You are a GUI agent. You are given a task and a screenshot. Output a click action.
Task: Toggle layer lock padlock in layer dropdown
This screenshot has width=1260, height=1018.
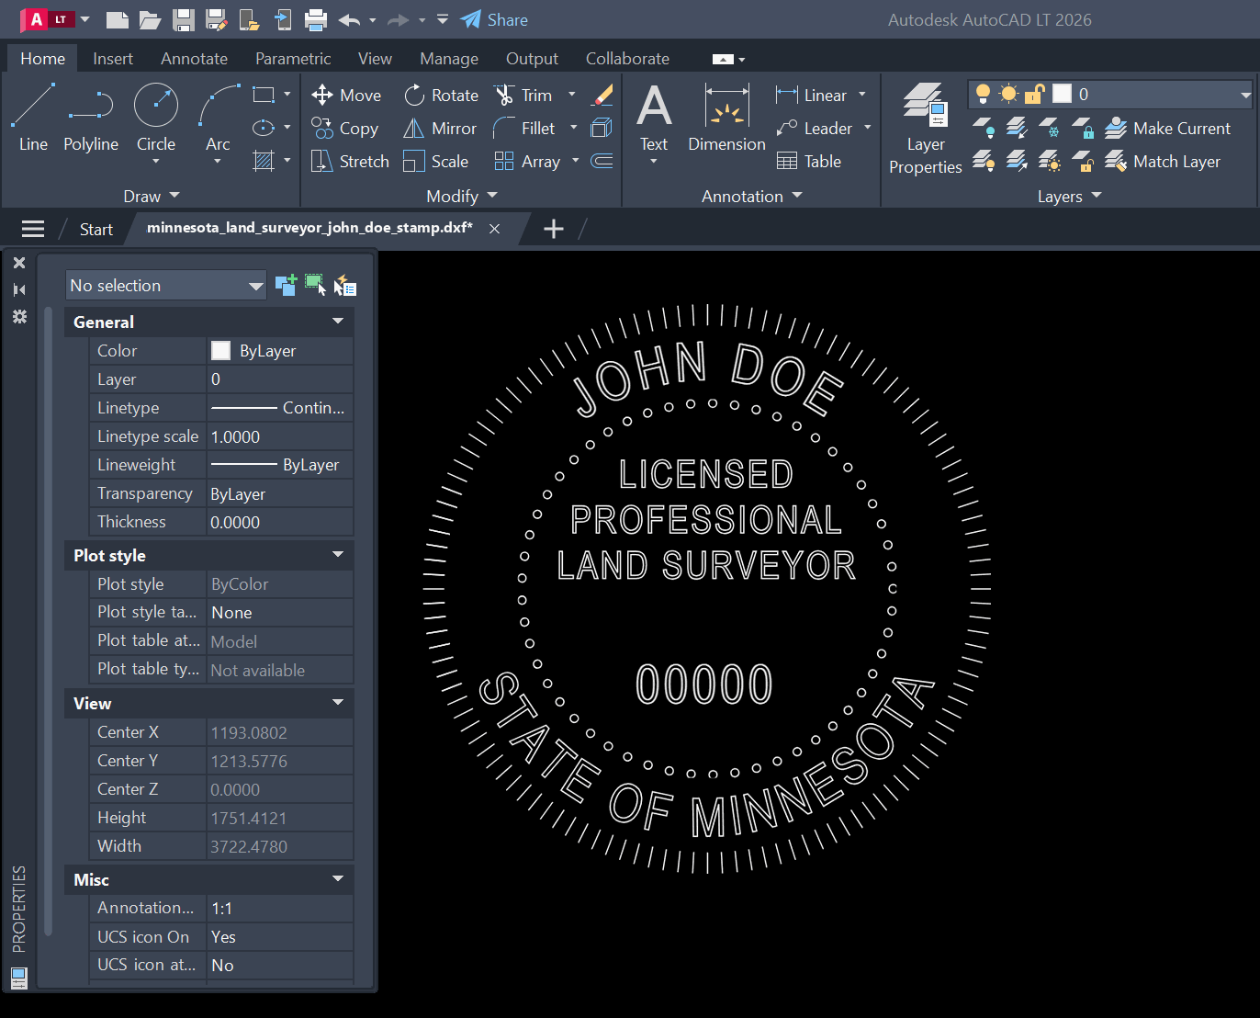pyautogui.click(x=1034, y=94)
